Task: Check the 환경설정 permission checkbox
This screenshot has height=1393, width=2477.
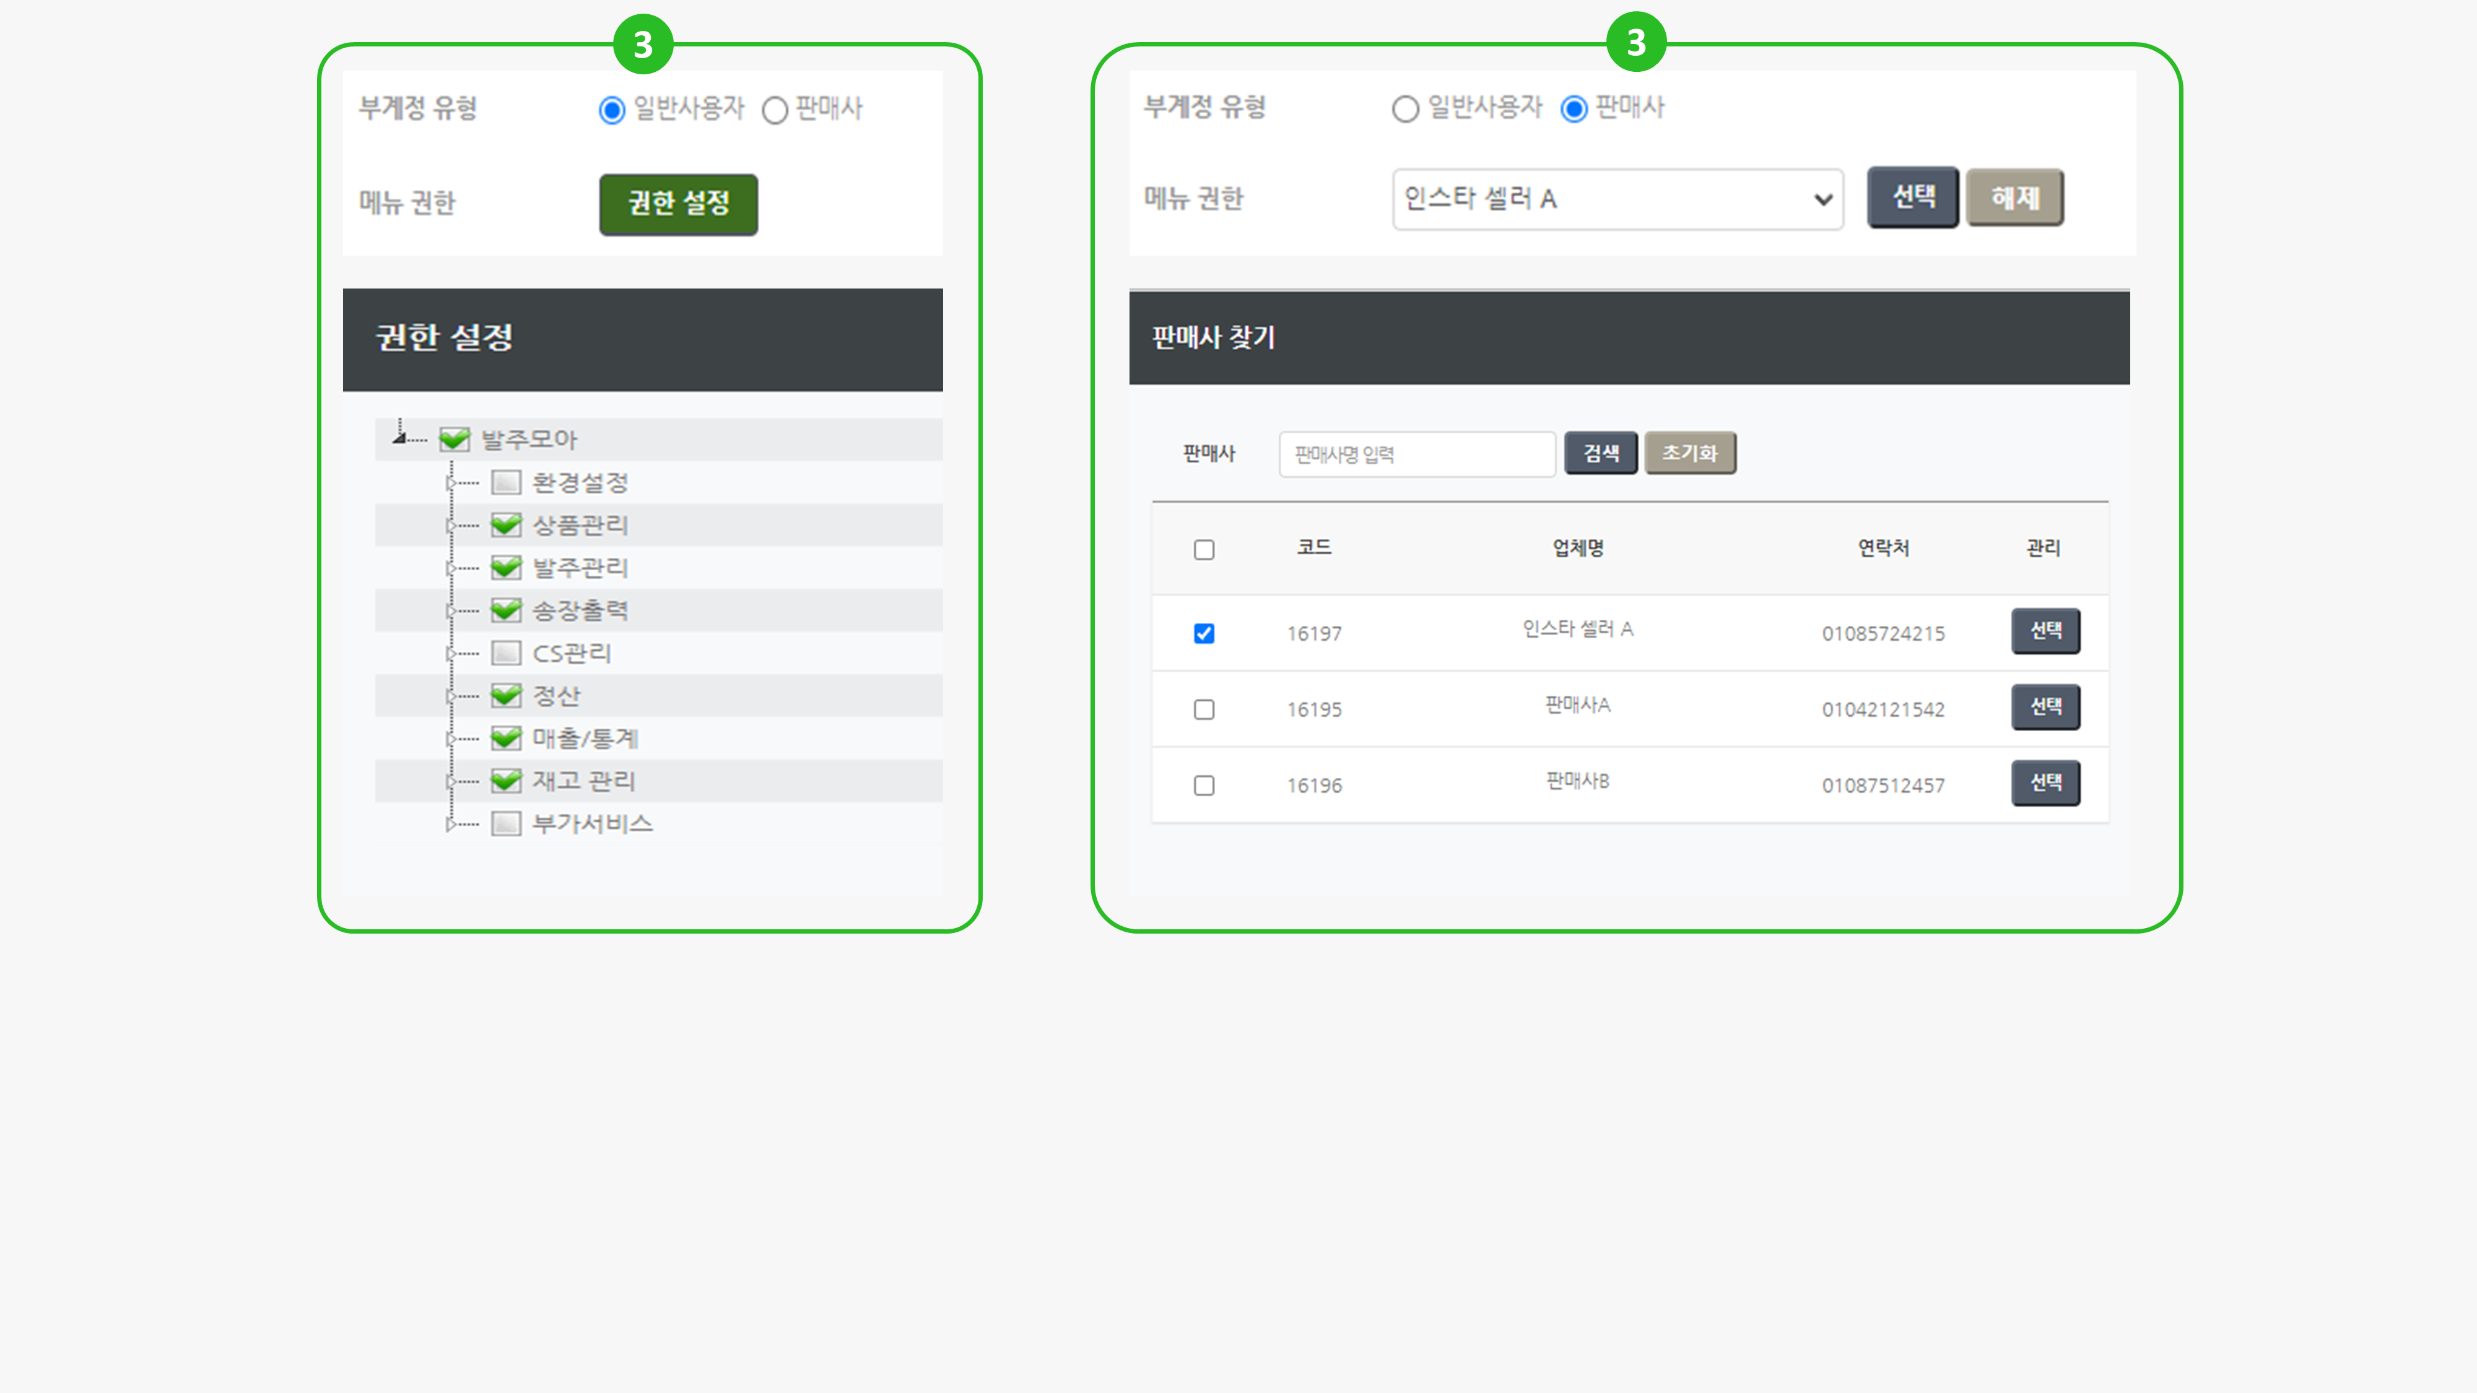Action: point(506,483)
